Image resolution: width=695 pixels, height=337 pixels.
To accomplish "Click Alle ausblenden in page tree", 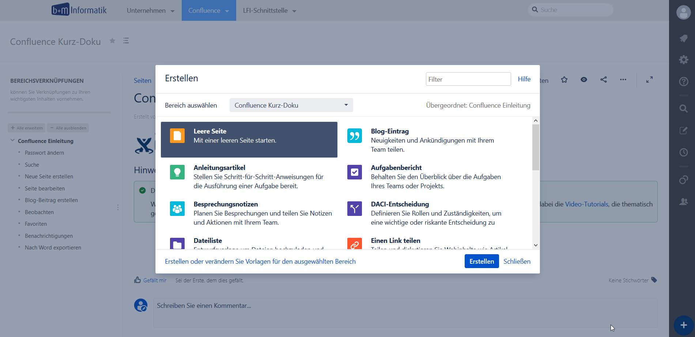I will (68, 128).
